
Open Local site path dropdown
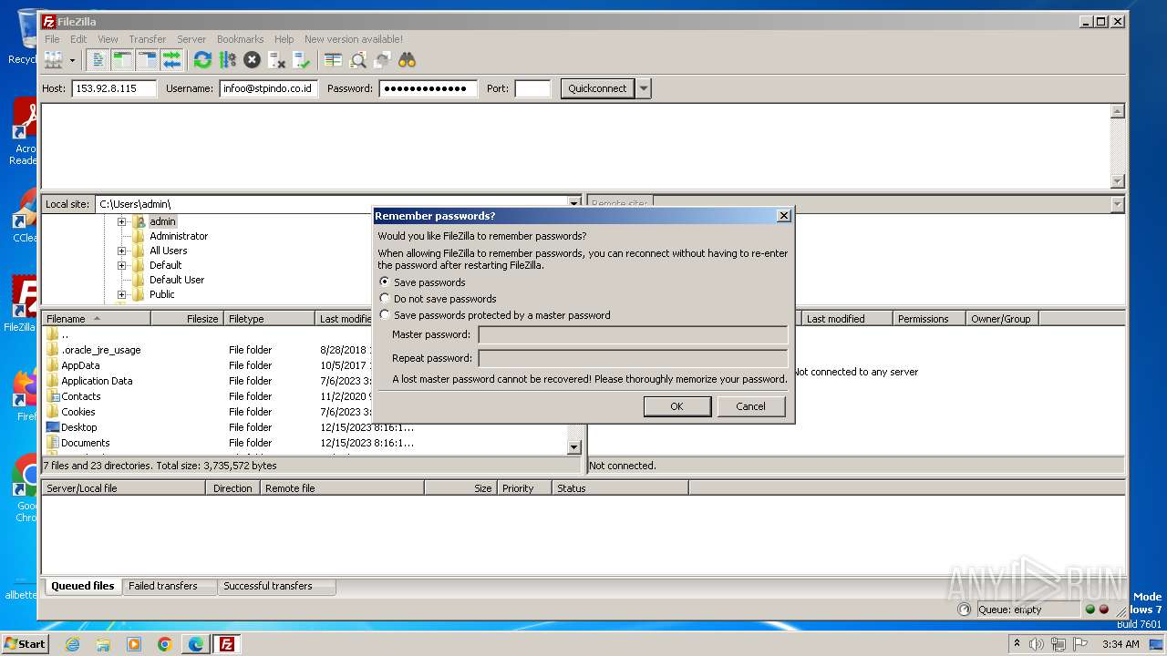tap(574, 204)
